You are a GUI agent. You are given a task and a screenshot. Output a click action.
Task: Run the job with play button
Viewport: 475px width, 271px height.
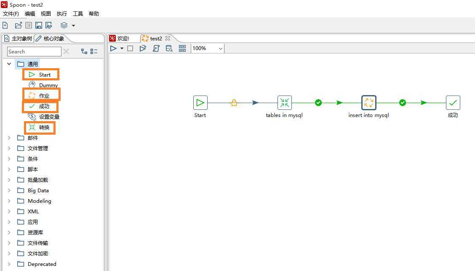[114, 48]
